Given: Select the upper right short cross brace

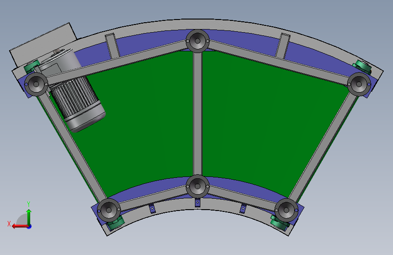Looking at the screenshot, I should point(283,46).
